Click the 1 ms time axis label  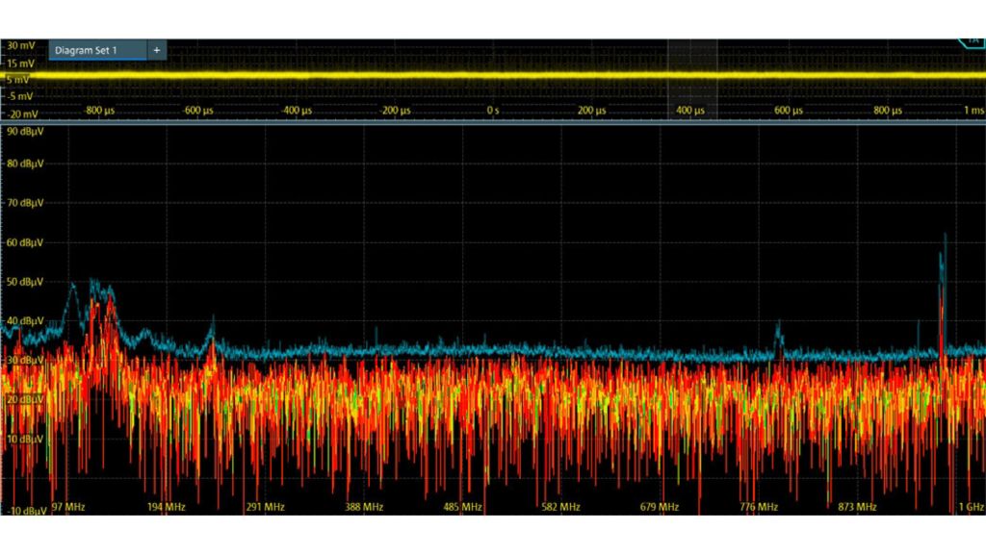point(973,111)
